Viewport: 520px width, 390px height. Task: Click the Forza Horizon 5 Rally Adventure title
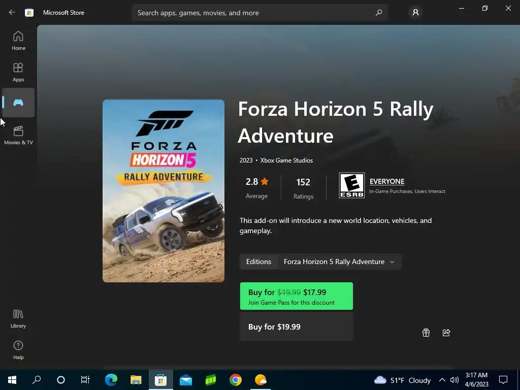(x=335, y=122)
